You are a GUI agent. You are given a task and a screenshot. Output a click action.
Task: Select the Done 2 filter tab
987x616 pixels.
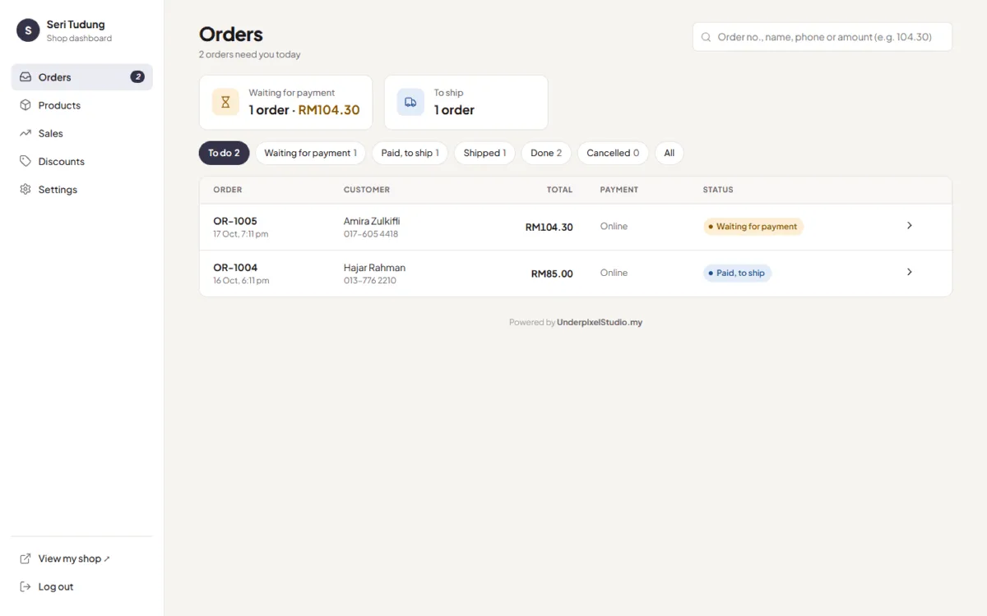coord(546,153)
